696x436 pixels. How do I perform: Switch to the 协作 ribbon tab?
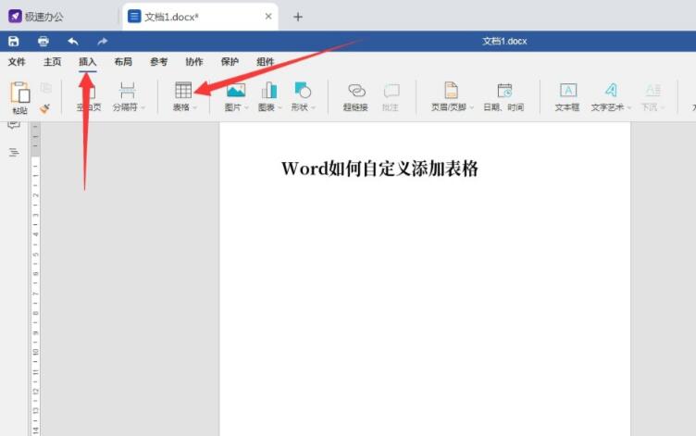[194, 62]
